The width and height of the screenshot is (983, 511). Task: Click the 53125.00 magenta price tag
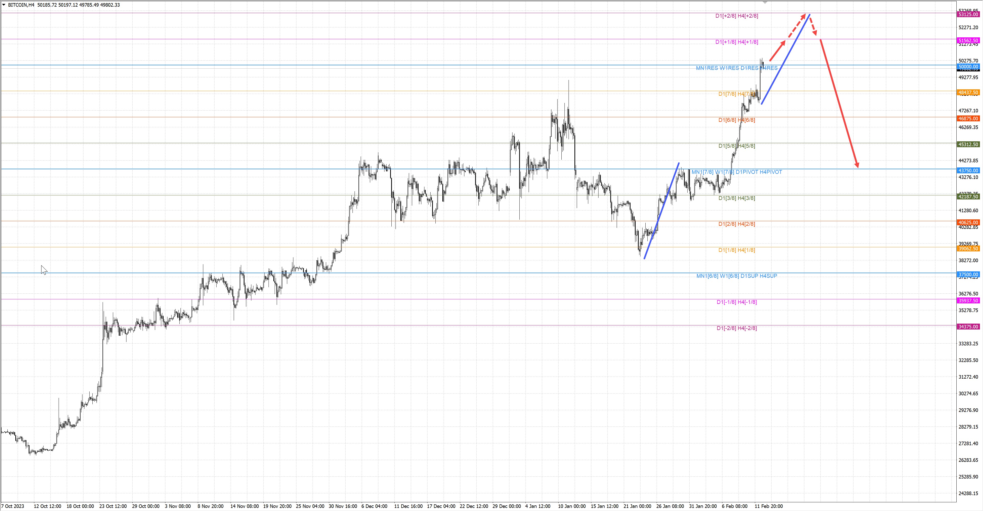point(968,15)
